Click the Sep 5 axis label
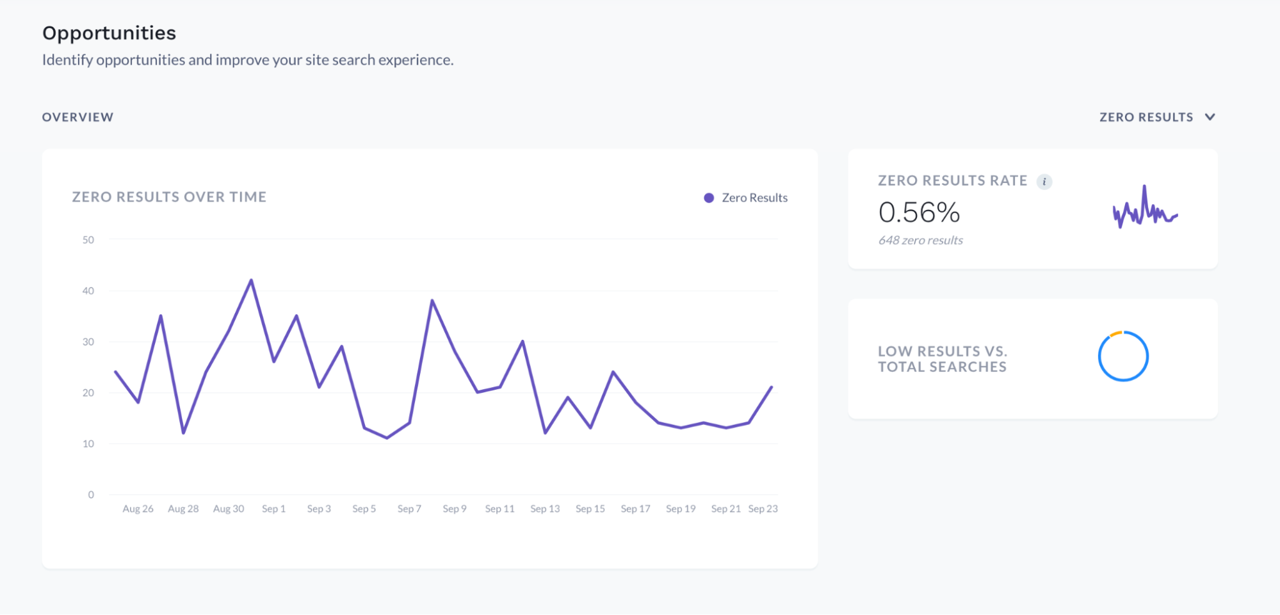1280x615 pixels. click(x=364, y=509)
